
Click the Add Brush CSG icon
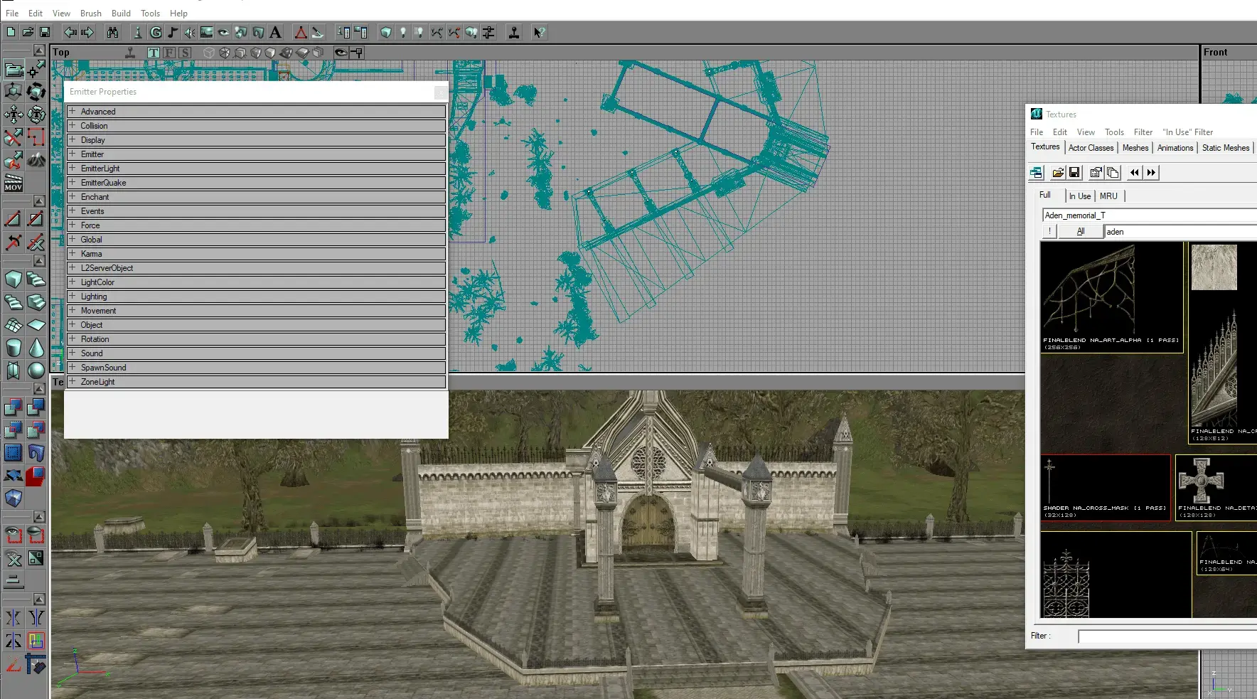pos(14,407)
